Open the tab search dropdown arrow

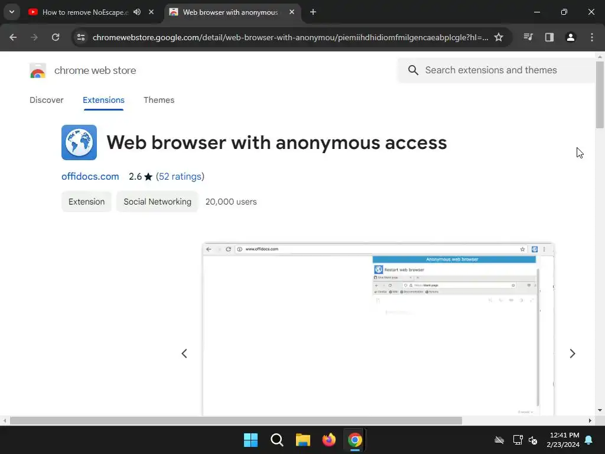[12, 12]
